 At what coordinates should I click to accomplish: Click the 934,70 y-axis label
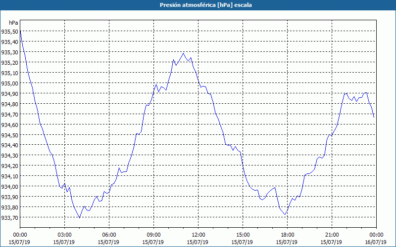pyautogui.click(x=9, y=114)
